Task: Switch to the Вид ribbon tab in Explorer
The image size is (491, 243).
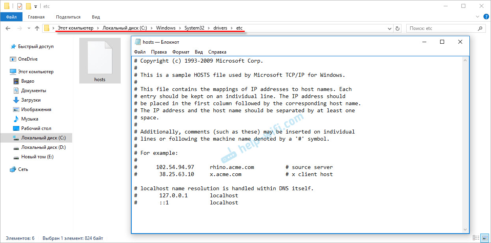Action: pos(96,17)
